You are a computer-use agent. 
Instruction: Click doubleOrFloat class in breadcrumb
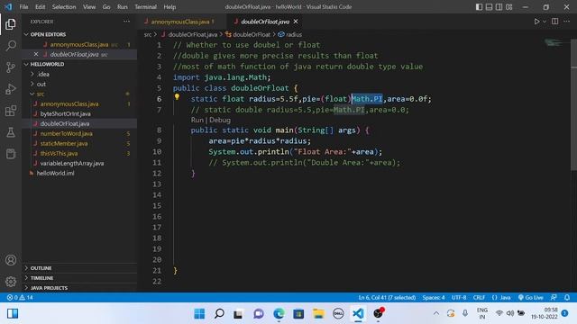(252, 34)
